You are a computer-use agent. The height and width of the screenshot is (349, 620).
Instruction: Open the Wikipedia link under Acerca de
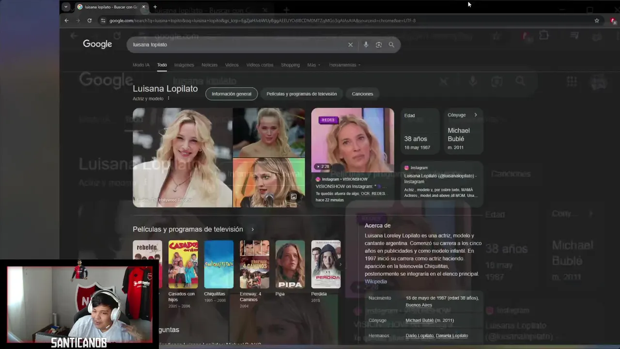(376, 282)
